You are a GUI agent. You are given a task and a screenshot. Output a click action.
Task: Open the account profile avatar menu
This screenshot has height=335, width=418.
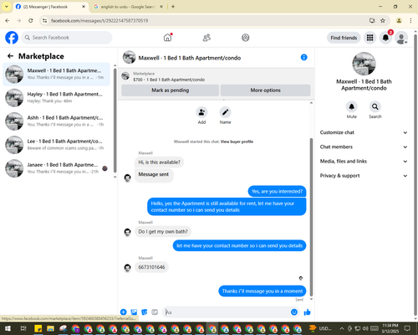click(401, 38)
